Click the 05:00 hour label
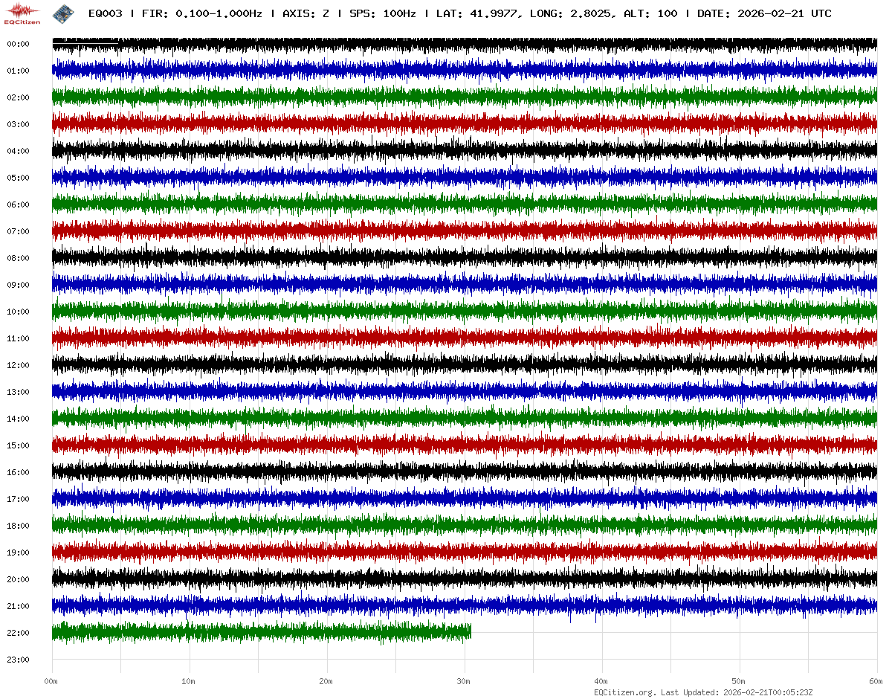This screenshot has height=699, width=892. [x=18, y=178]
